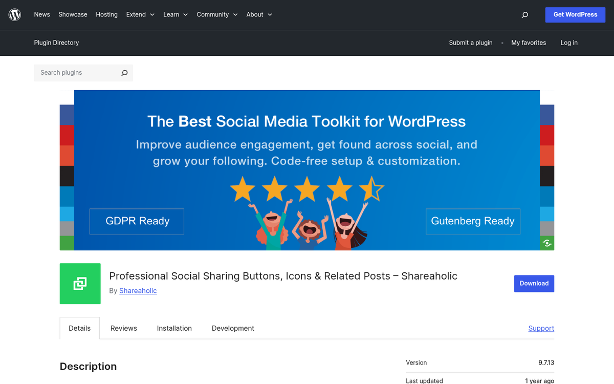Image resolution: width=614 pixels, height=384 pixels.
Task: Click the Download button
Action: [x=534, y=283]
